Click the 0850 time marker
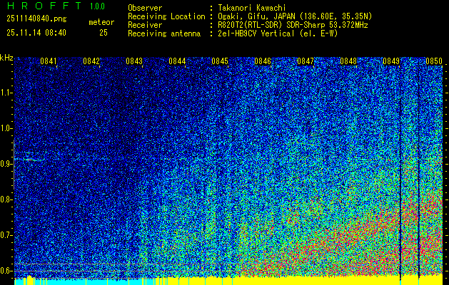Viewport: 449px width, 285px height. [434, 61]
